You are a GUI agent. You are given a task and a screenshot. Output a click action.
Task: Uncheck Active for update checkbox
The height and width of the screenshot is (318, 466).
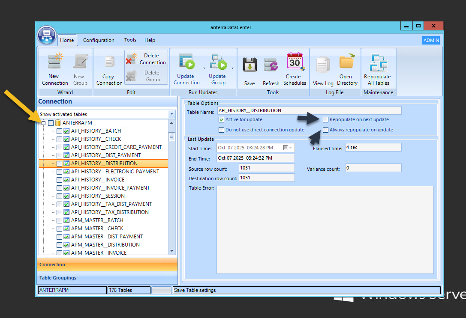tap(222, 120)
